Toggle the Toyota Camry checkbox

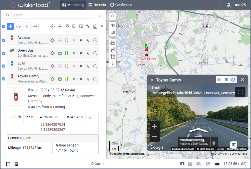tap(4, 79)
